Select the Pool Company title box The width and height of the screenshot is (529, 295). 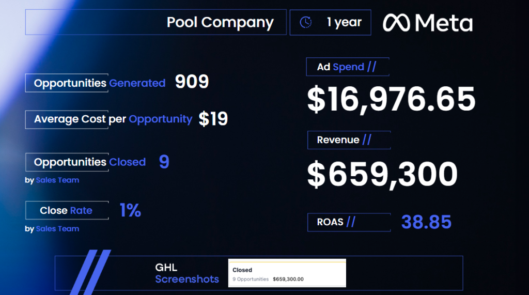click(155, 23)
